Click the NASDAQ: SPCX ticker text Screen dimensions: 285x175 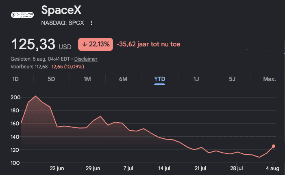tap(63, 23)
